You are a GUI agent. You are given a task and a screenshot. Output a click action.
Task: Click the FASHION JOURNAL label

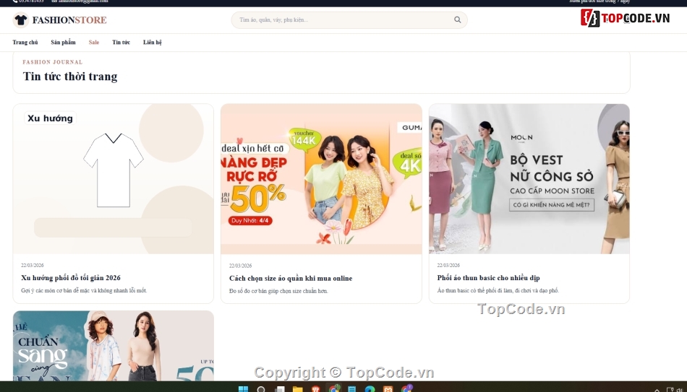(53, 62)
